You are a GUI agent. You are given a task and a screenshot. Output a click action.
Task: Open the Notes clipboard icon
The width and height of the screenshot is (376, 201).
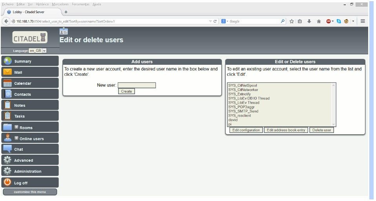coord(7,105)
